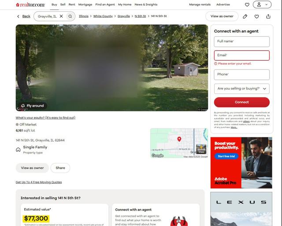Click View as owner at page top
282x226 pixels.
click(222, 16)
